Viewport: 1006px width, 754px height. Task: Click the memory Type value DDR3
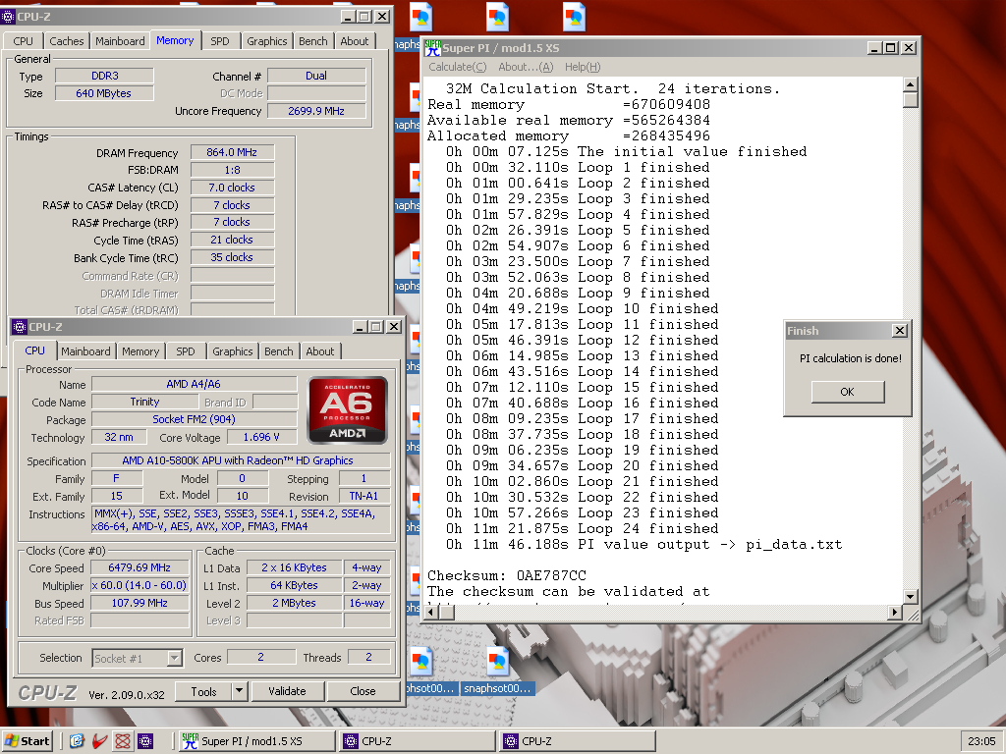coord(104,76)
